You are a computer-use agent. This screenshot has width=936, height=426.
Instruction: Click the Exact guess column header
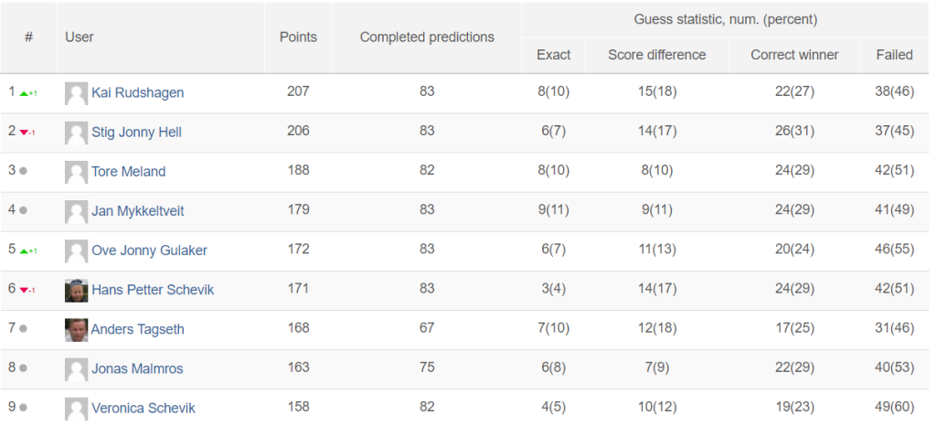(x=553, y=55)
